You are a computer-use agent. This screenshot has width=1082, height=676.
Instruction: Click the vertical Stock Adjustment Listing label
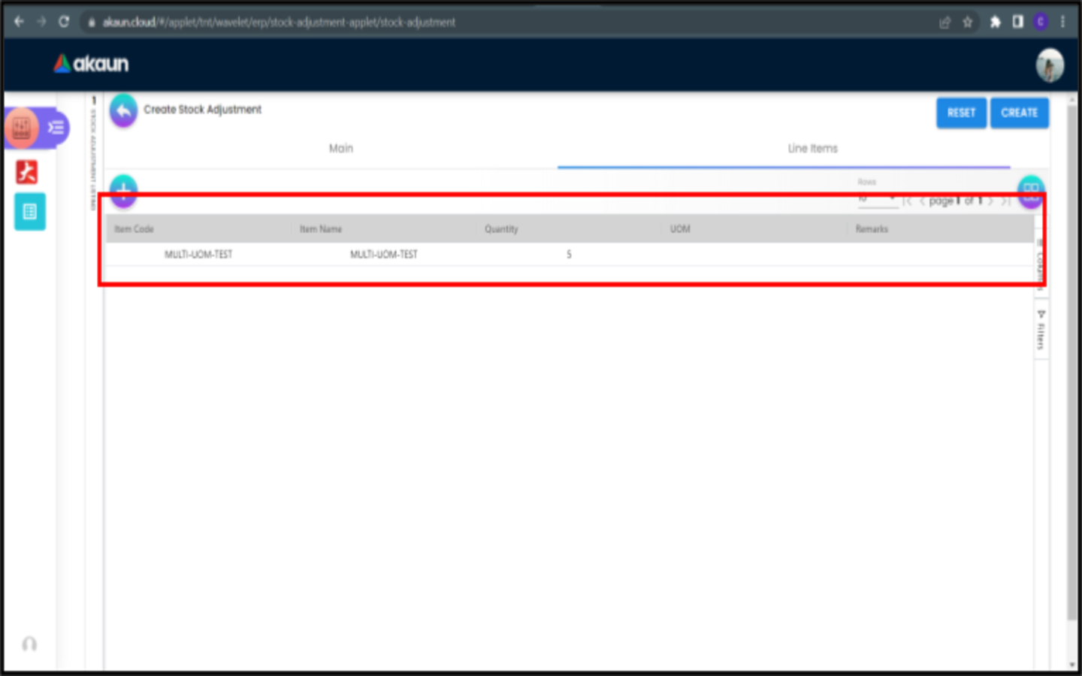[94, 159]
